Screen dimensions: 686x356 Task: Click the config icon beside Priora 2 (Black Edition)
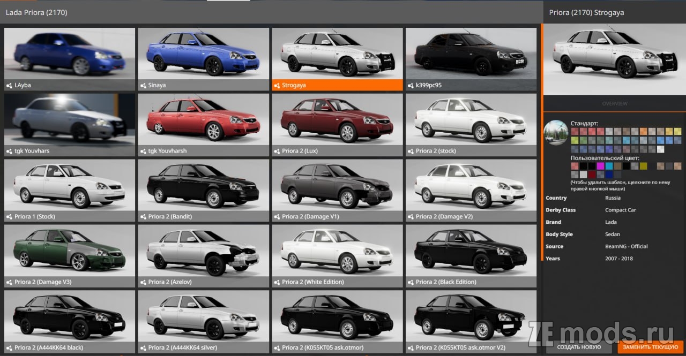coord(411,282)
